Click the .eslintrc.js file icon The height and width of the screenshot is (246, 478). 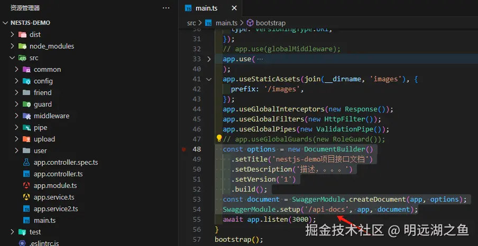click(x=22, y=243)
